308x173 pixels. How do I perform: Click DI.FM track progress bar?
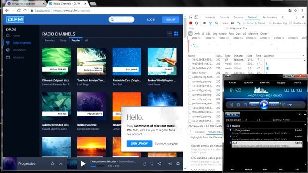97,166
